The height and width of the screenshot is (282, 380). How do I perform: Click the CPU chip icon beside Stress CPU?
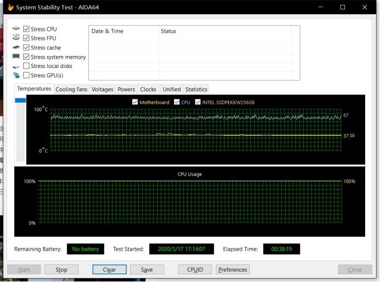click(x=16, y=29)
